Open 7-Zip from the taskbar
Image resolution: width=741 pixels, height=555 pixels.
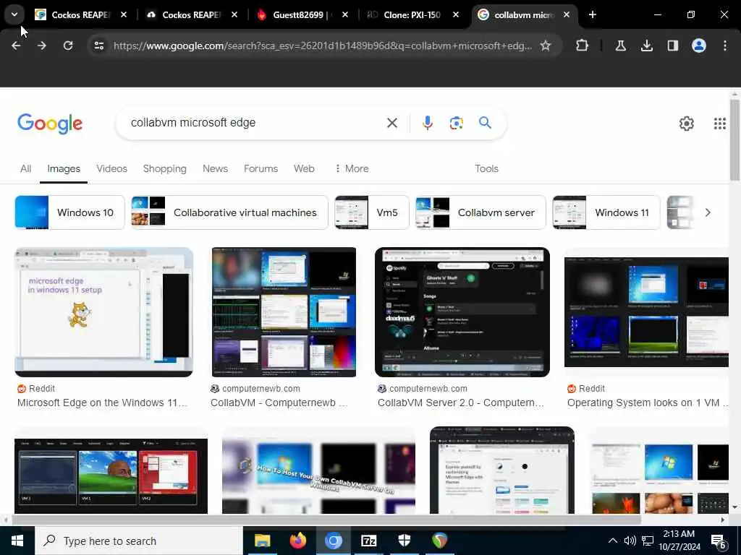[x=368, y=541]
